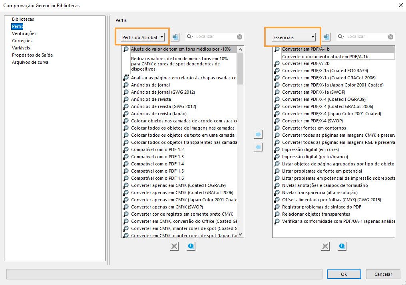This screenshot has height=285, width=406.
Task: Select Converter em PDF/X-1a (SWOP) profile
Action: pos(314,92)
